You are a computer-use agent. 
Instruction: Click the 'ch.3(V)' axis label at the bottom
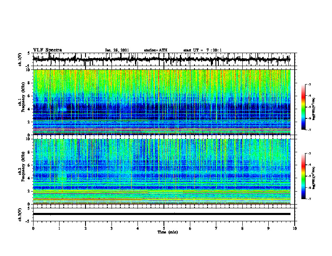tap(20, 215)
